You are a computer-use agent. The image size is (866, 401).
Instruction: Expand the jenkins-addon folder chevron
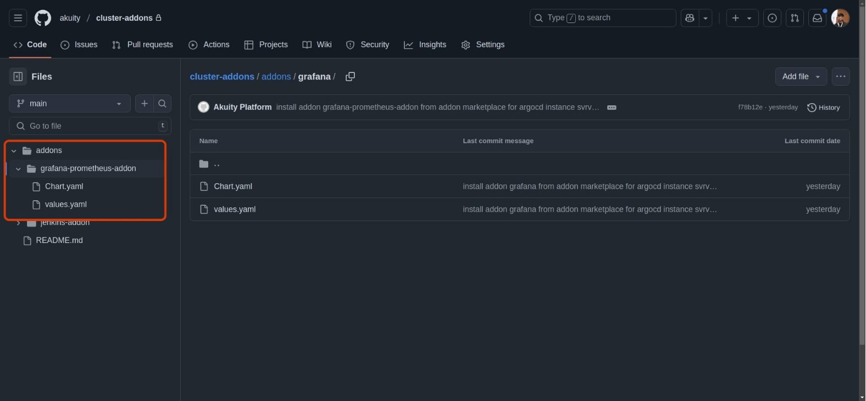[18, 223]
